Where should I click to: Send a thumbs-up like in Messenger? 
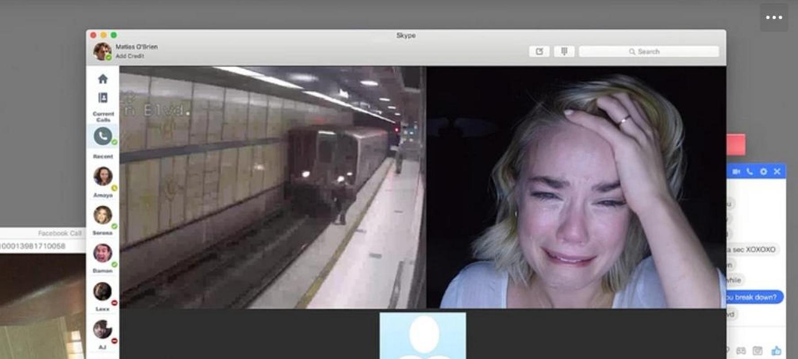coord(776,350)
